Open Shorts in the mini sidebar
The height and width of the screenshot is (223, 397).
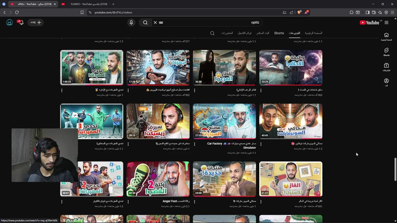coord(386,52)
